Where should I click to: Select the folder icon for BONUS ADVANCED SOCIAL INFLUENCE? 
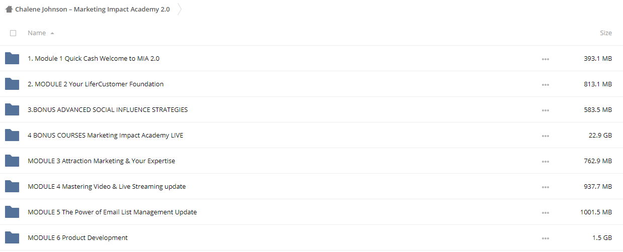pos(12,110)
